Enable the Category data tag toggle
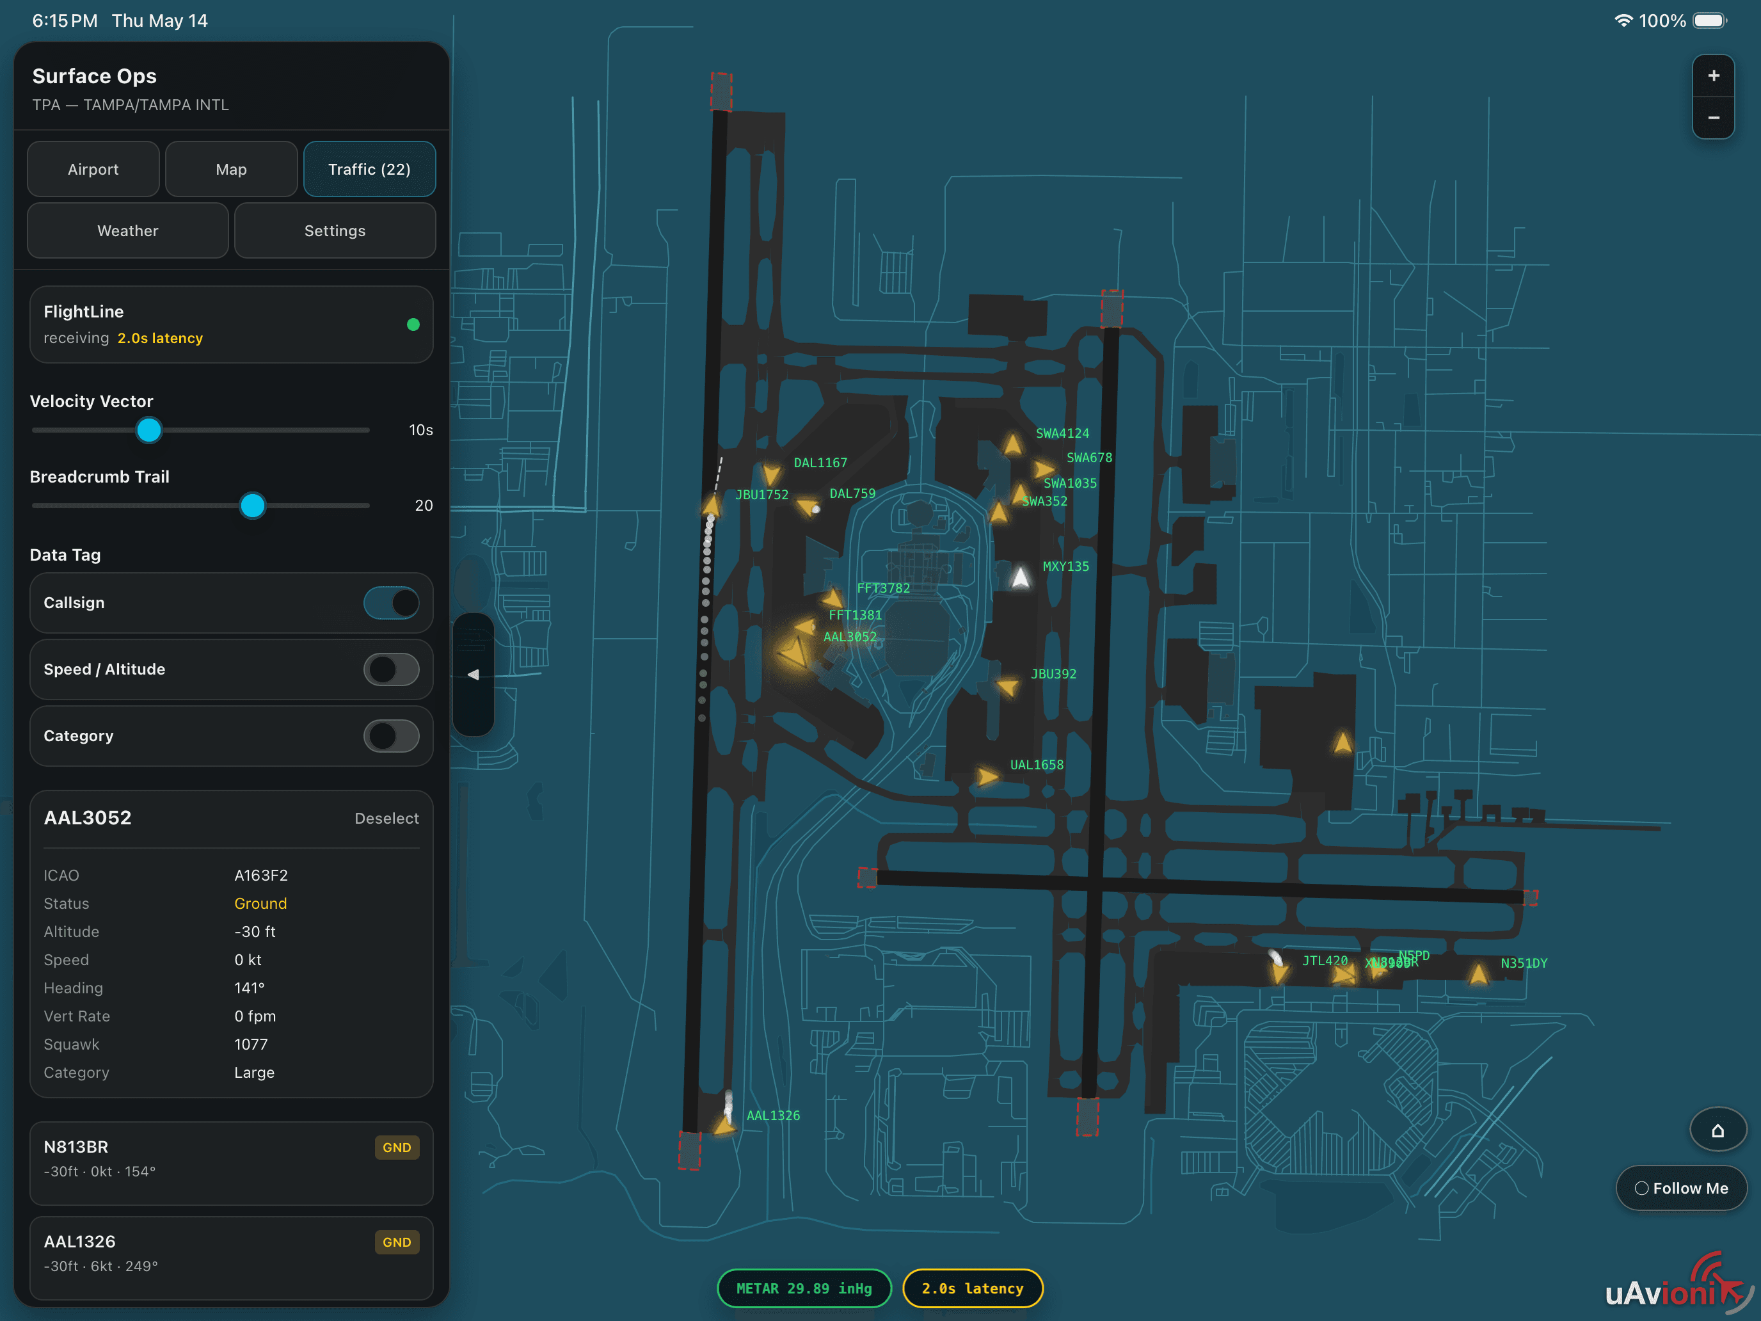 tap(391, 737)
